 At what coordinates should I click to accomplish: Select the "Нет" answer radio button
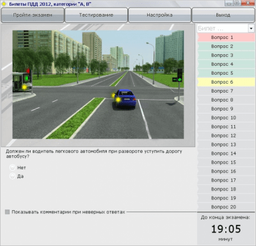click(12, 167)
